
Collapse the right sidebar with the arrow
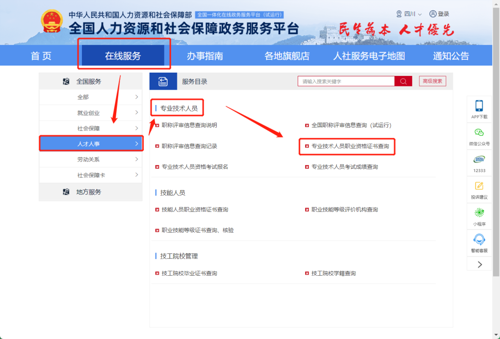(x=479, y=264)
